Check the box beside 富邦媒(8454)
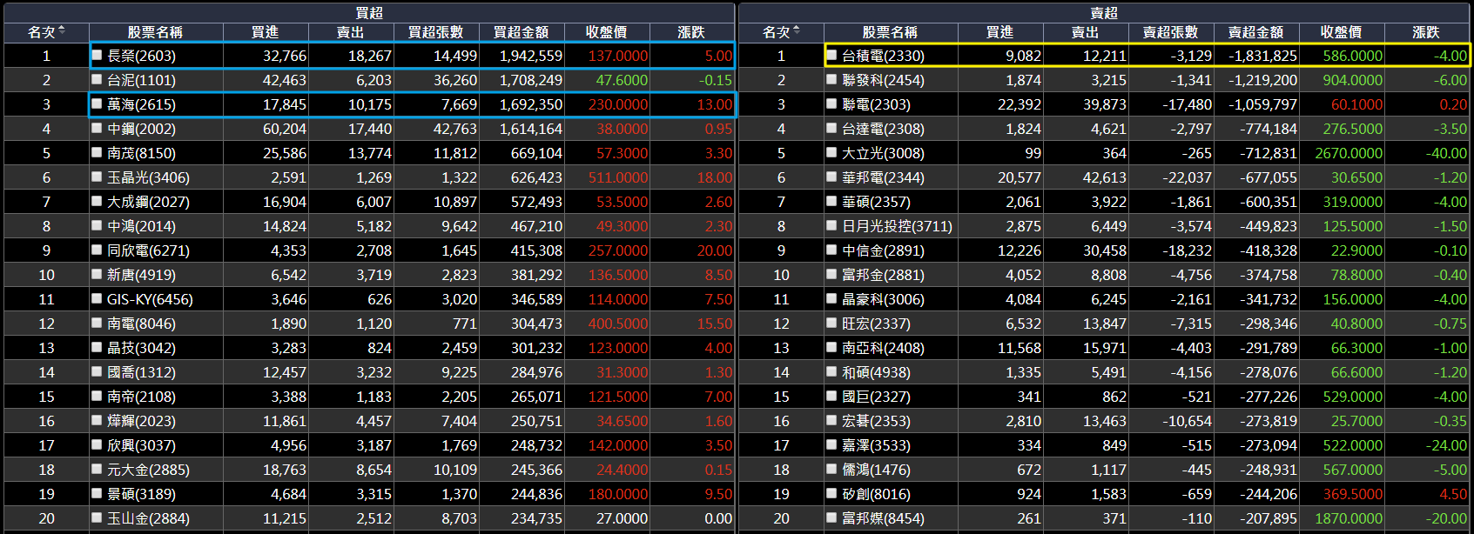Image resolution: width=1474 pixels, height=534 pixels. click(832, 517)
